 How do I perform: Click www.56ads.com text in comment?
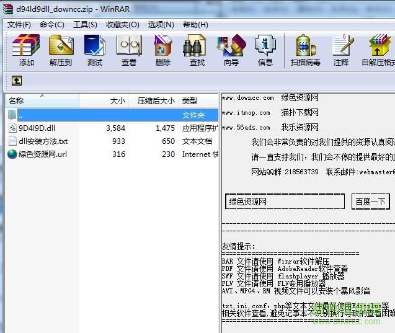point(246,128)
